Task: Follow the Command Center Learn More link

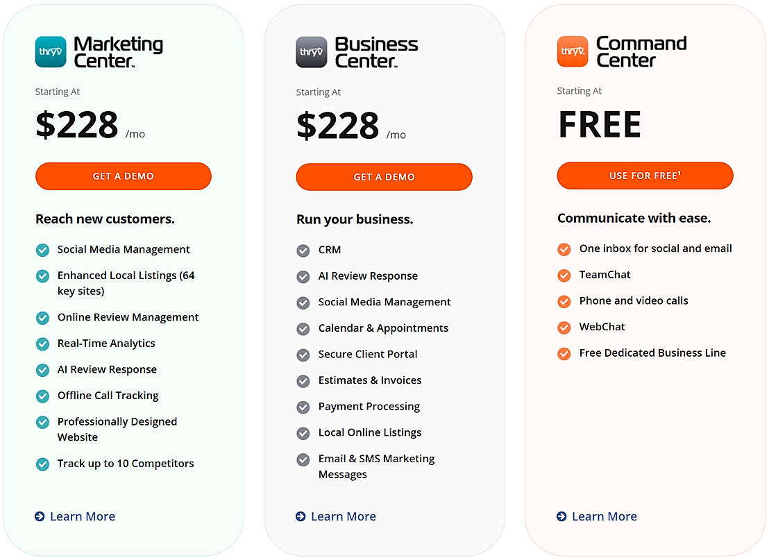Action: [x=605, y=516]
